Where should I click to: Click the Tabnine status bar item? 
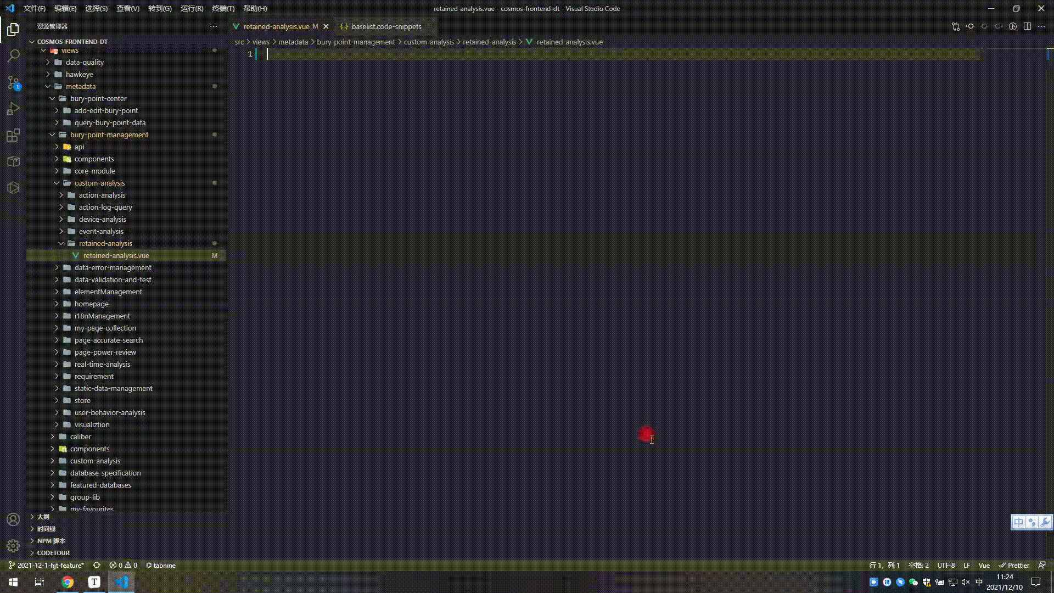[161, 565]
